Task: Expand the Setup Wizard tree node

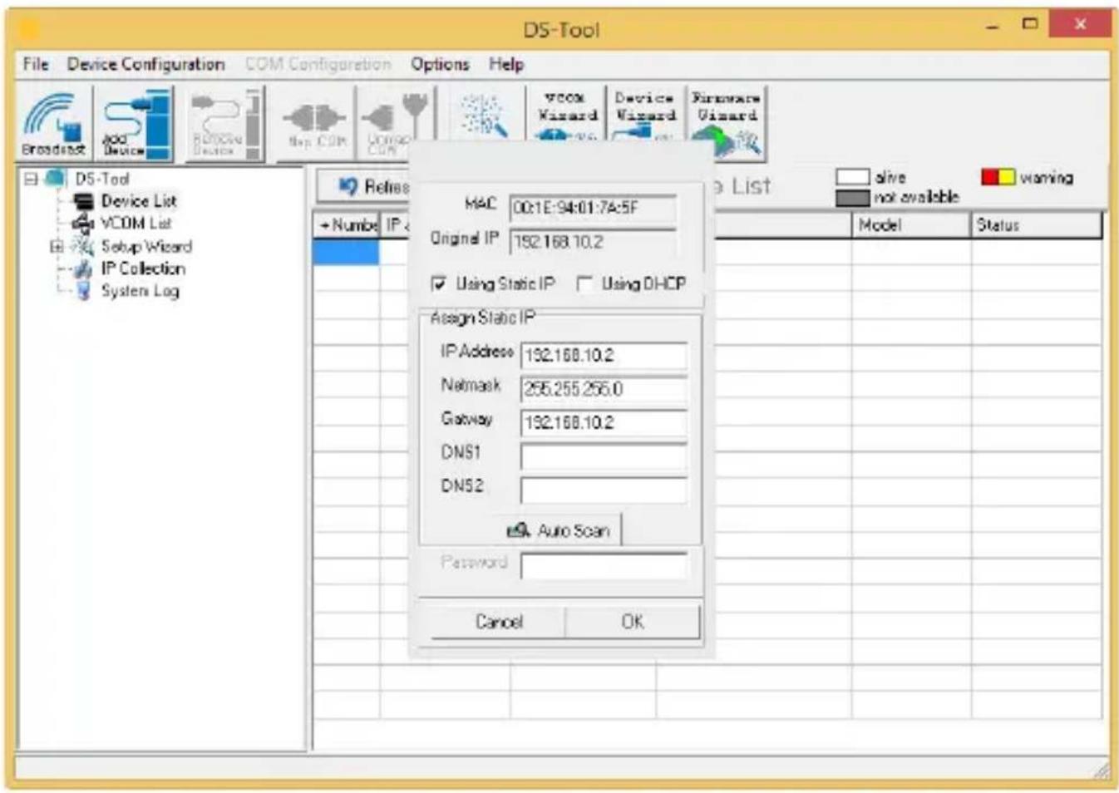Action: click(x=57, y=246)
